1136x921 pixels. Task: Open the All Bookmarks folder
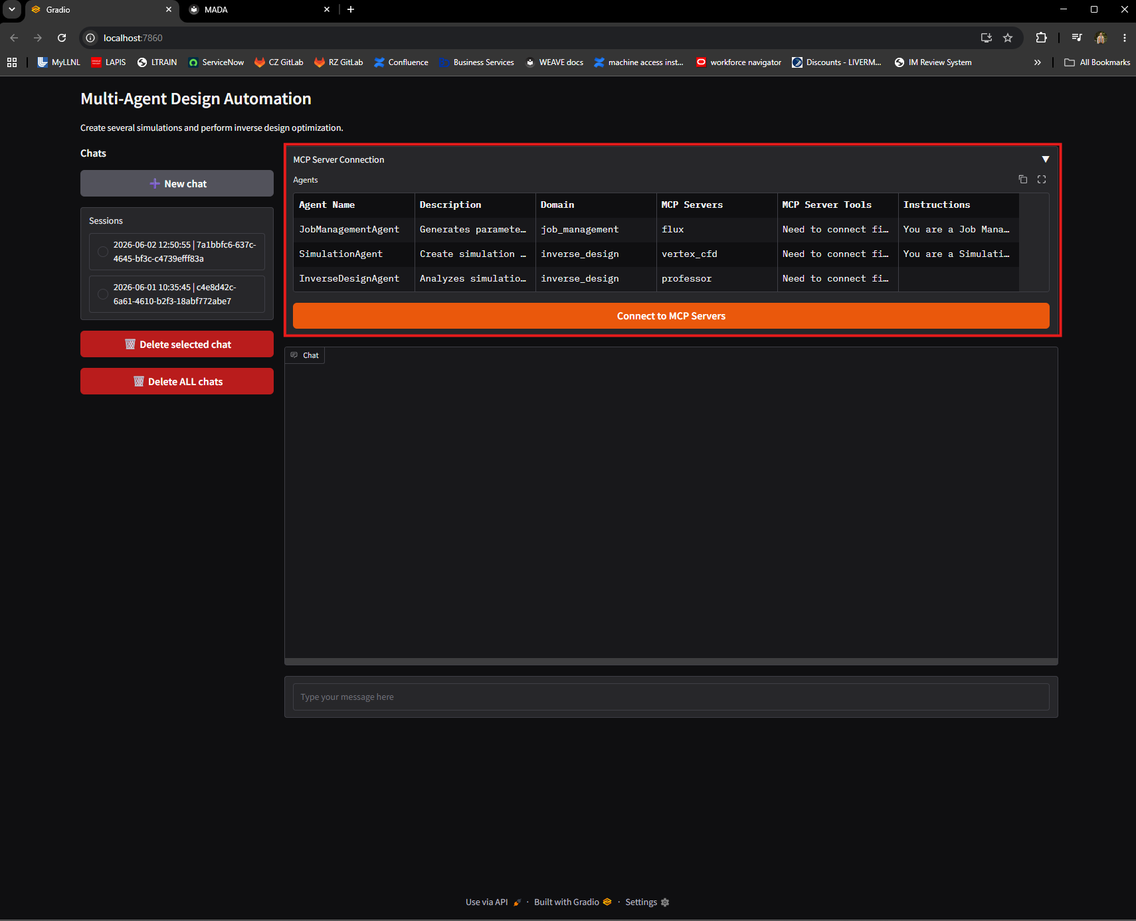1097,62
